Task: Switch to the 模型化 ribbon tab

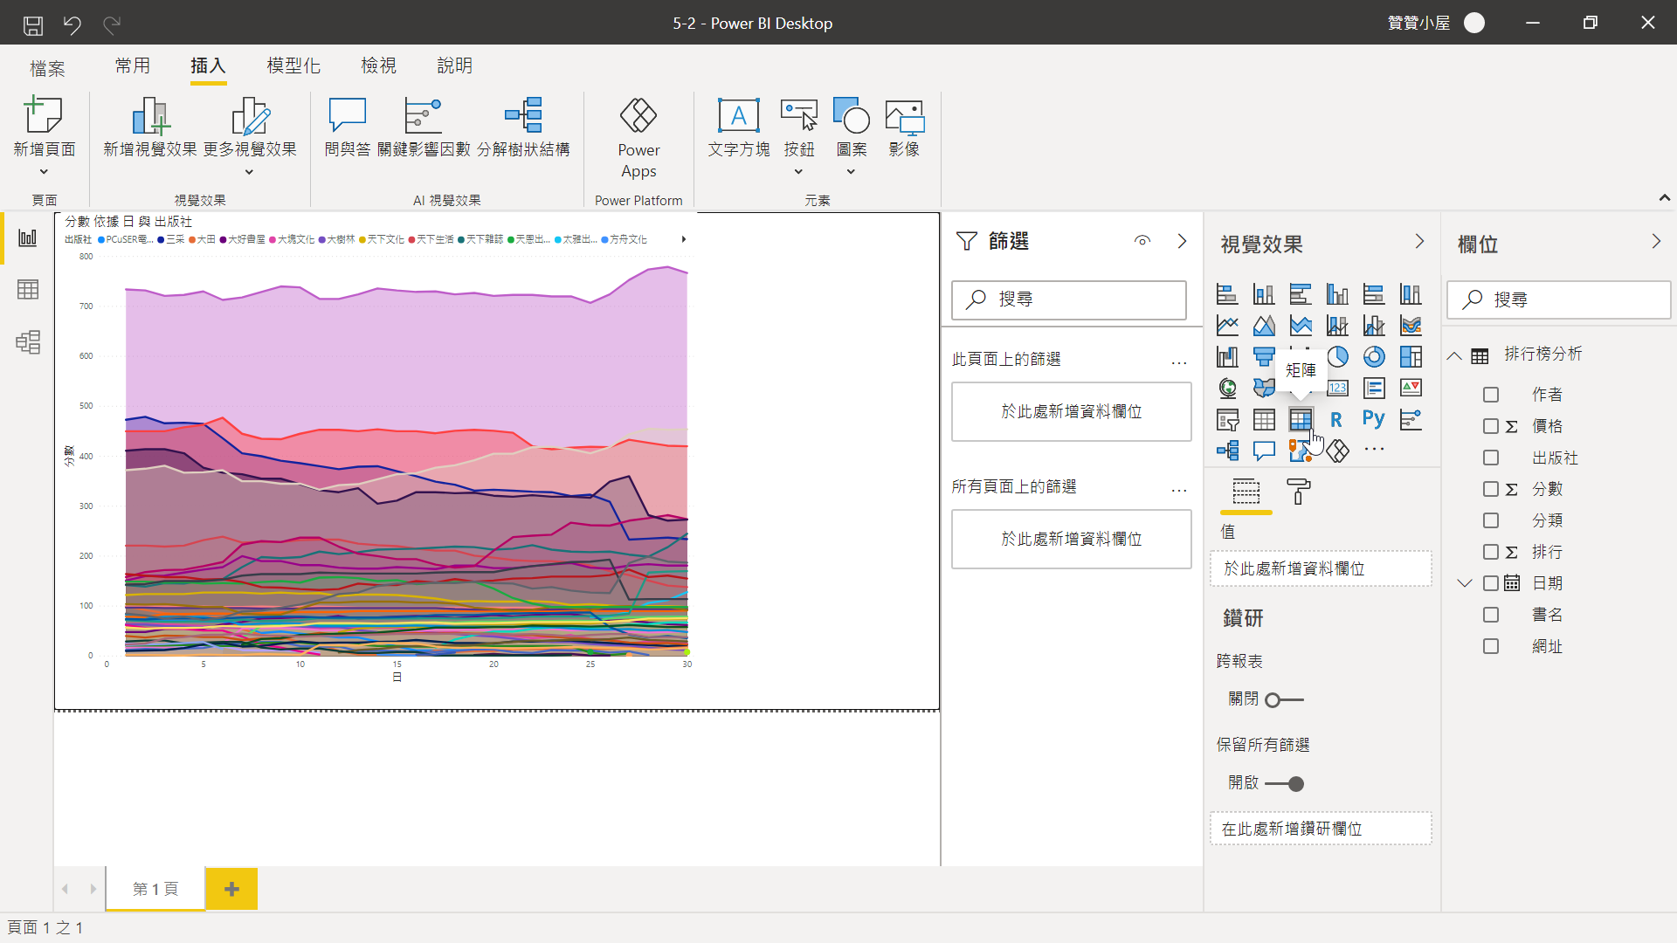Action: pyautogui.click(x=293, y=66)
